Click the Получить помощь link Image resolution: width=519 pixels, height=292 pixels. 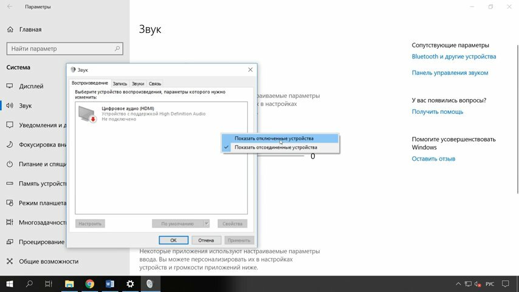[437, 112]
